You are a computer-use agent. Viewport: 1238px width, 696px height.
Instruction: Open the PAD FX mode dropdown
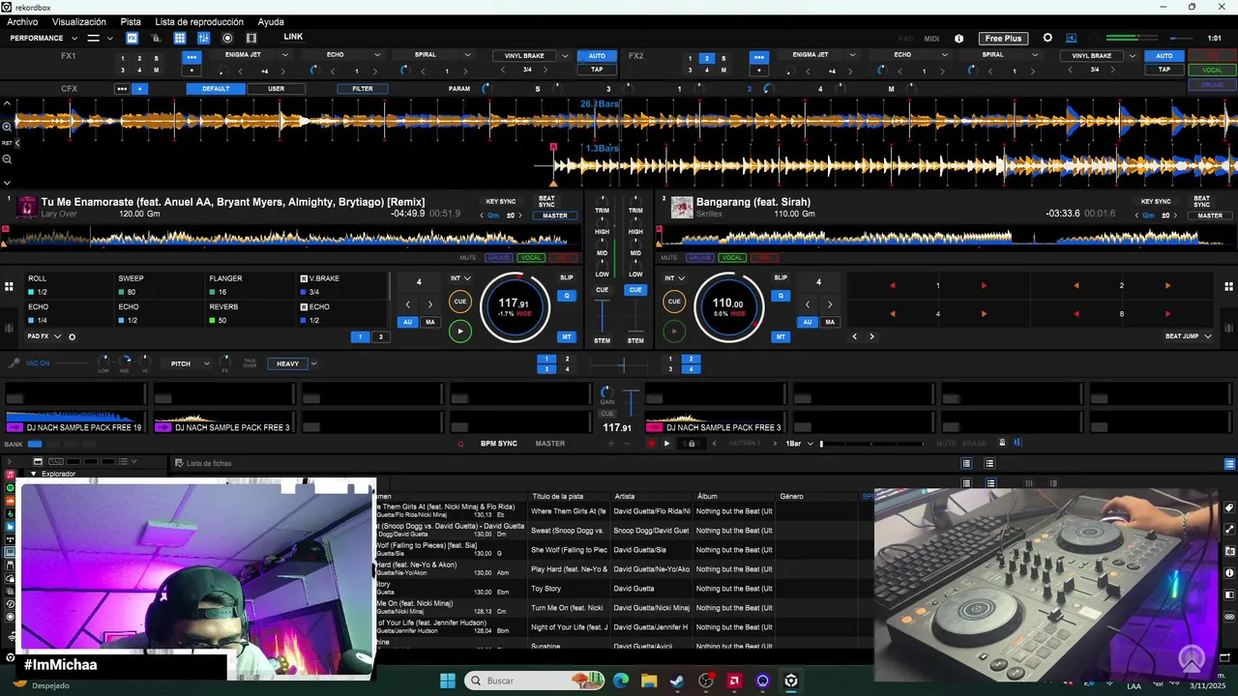pyautogui.click(x=44, y=336)
